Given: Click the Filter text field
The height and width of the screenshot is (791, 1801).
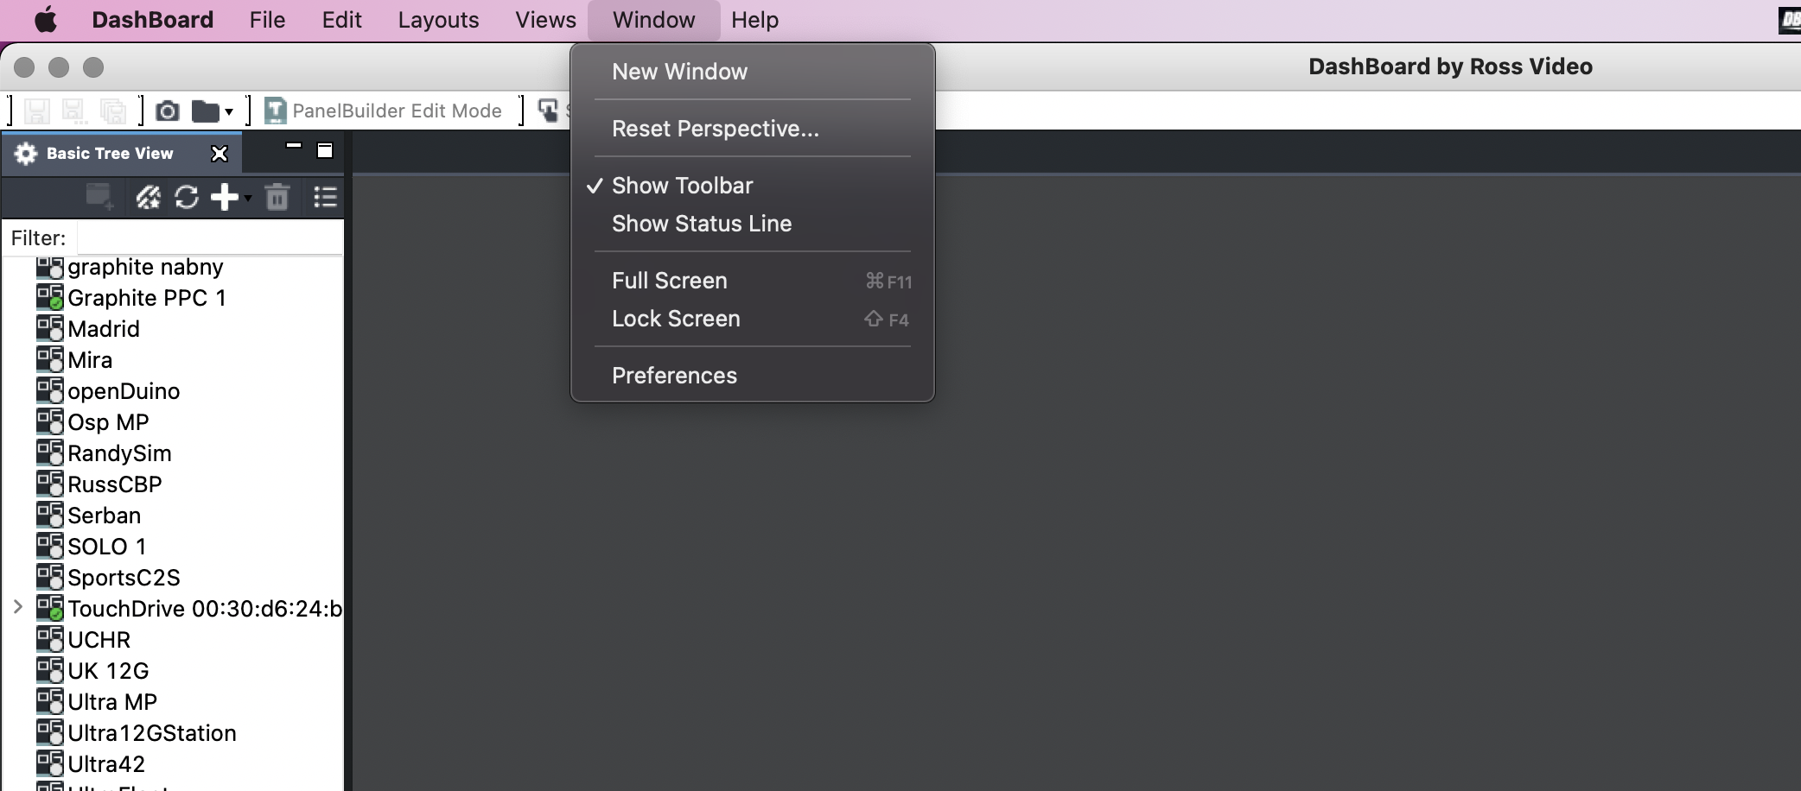Looking at the screenshot, I should click(209, 237).
